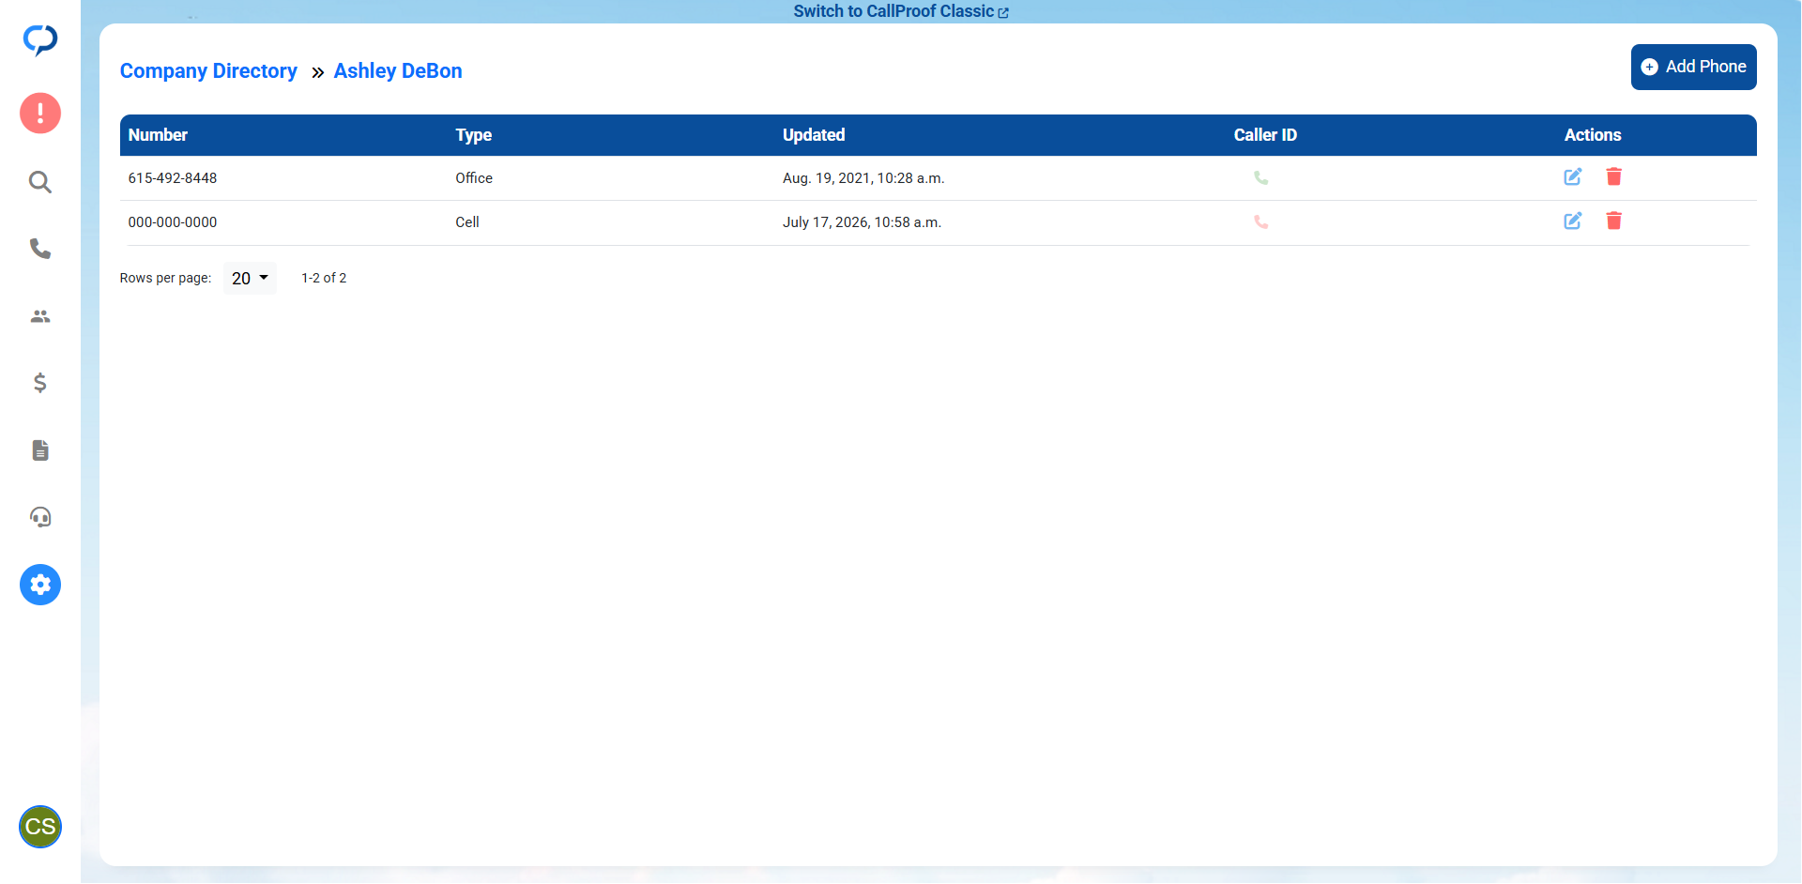Select the July 17, 2026 updated cell

862,222
